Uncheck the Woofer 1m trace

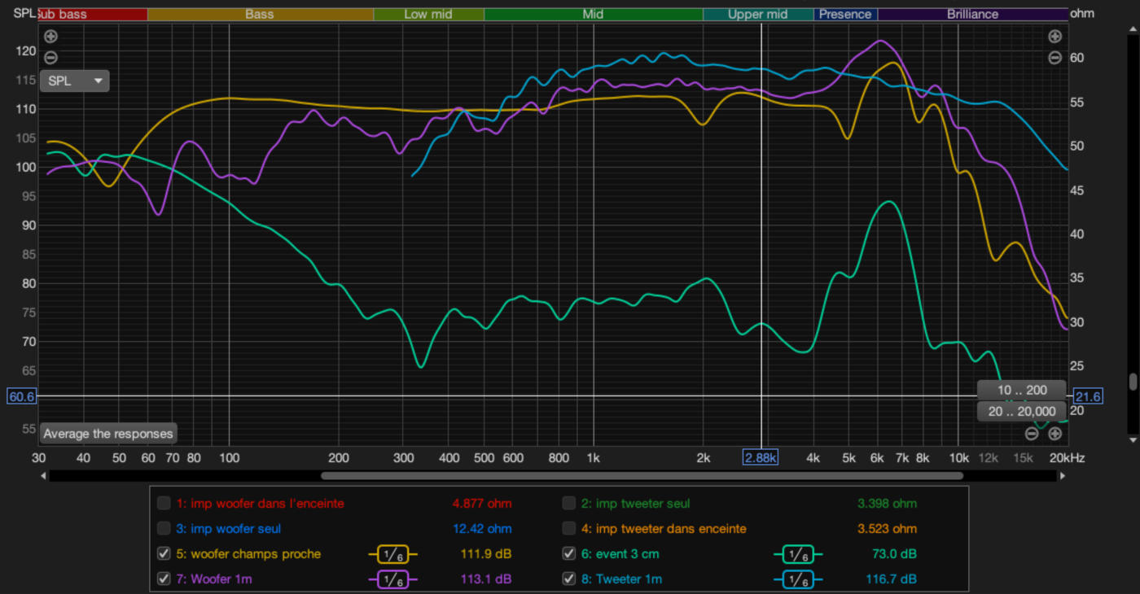(x=164, y=579)
